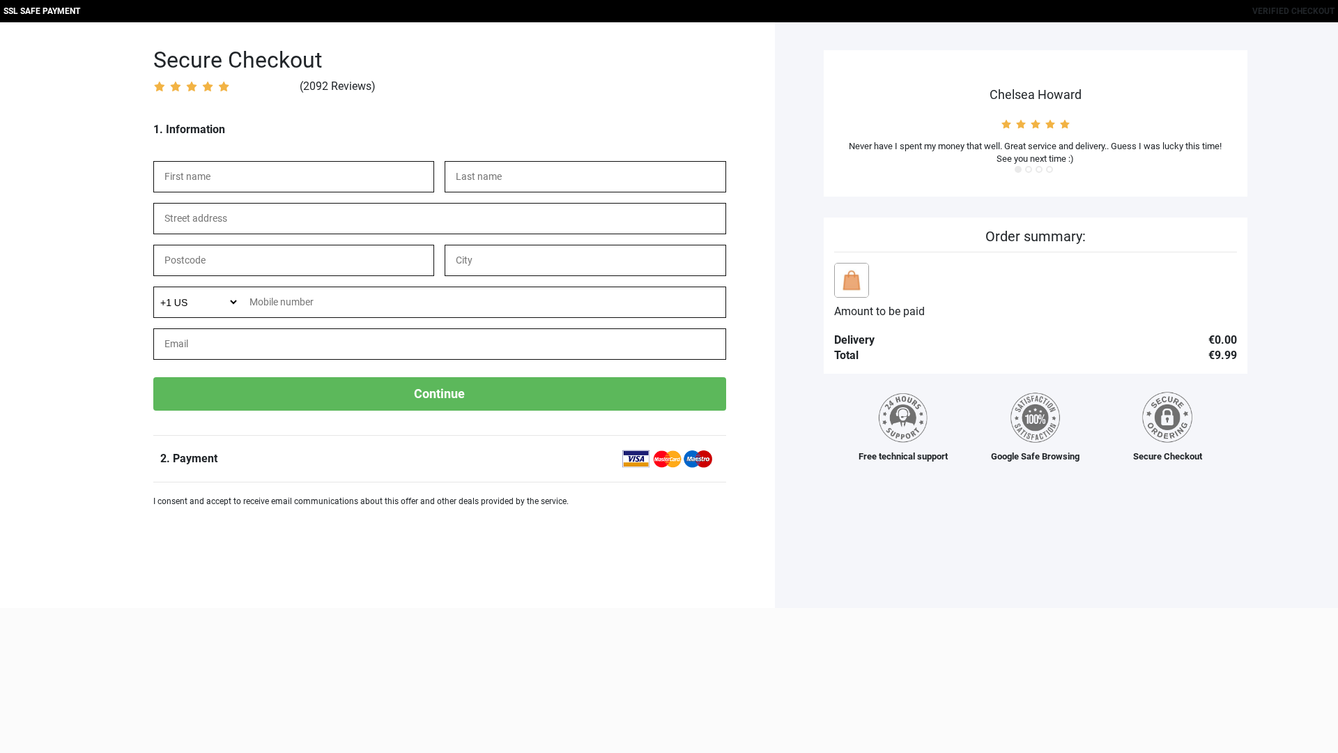Screen dimensions: 1338x753
Task: Click the email consent statement text
Action: (x=361, y=501)
